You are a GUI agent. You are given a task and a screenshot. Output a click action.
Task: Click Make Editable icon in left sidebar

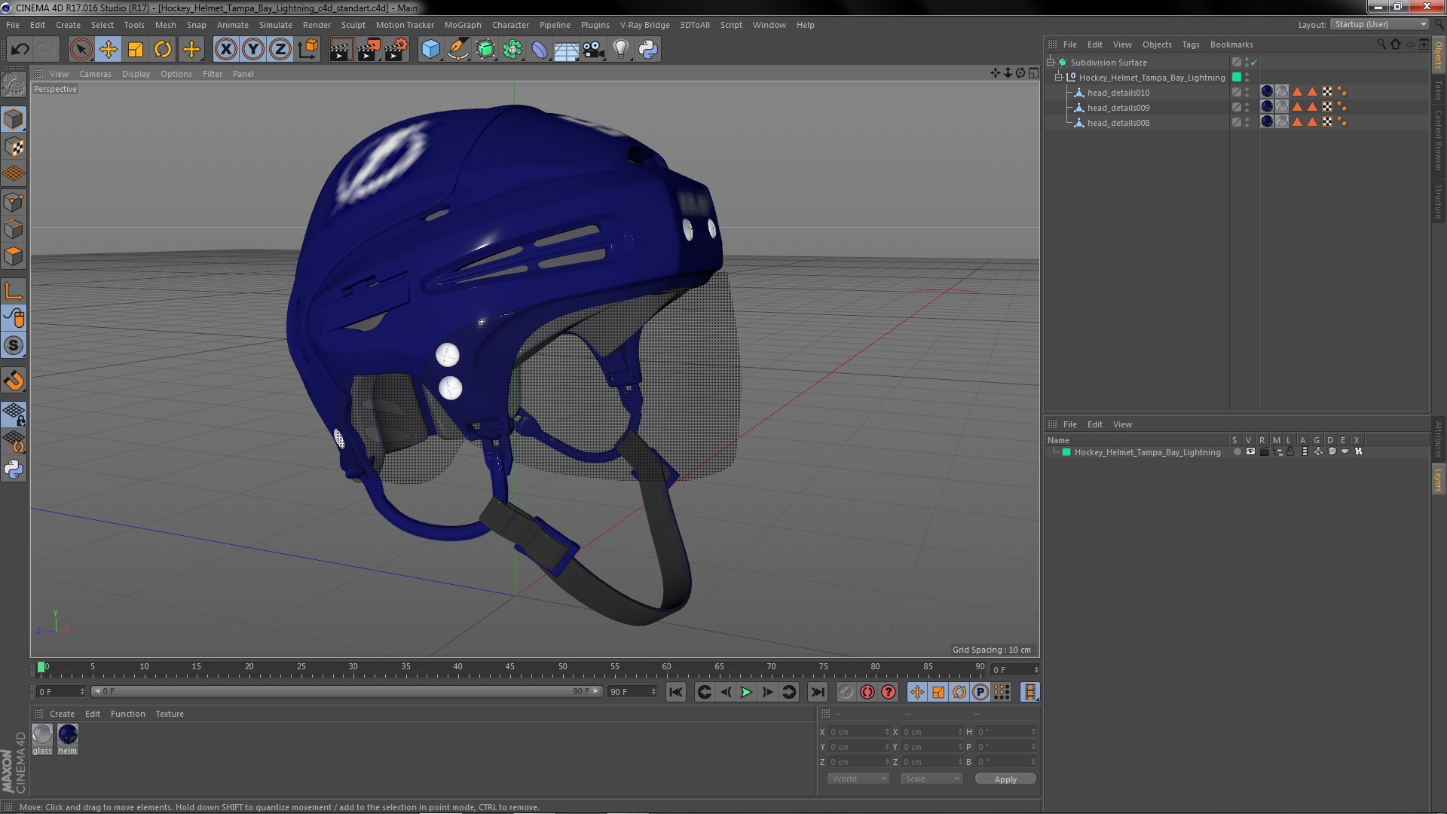coord(14,84)
